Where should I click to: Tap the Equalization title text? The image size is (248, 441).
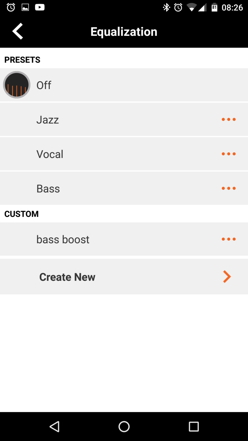[x=124, y=32]
